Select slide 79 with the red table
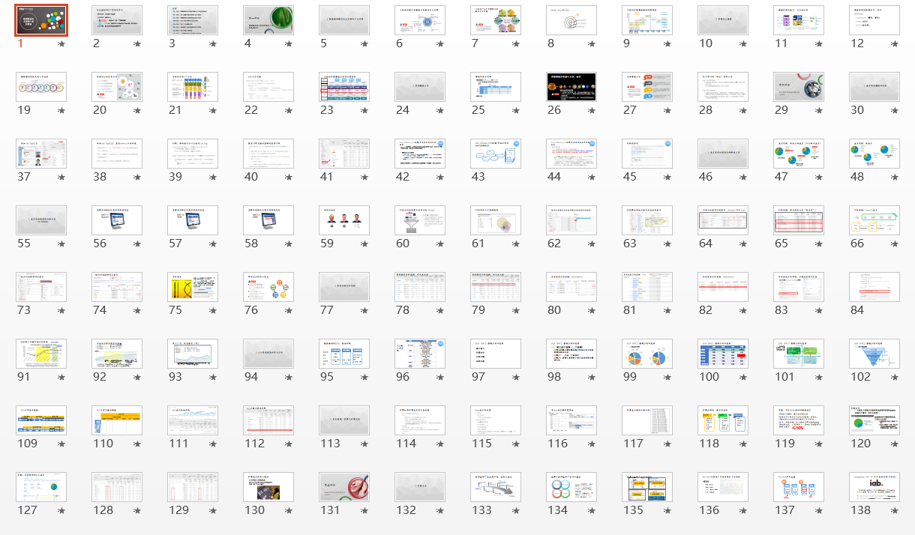This screenshot has width=915, height=535. [x=496, y=287]
